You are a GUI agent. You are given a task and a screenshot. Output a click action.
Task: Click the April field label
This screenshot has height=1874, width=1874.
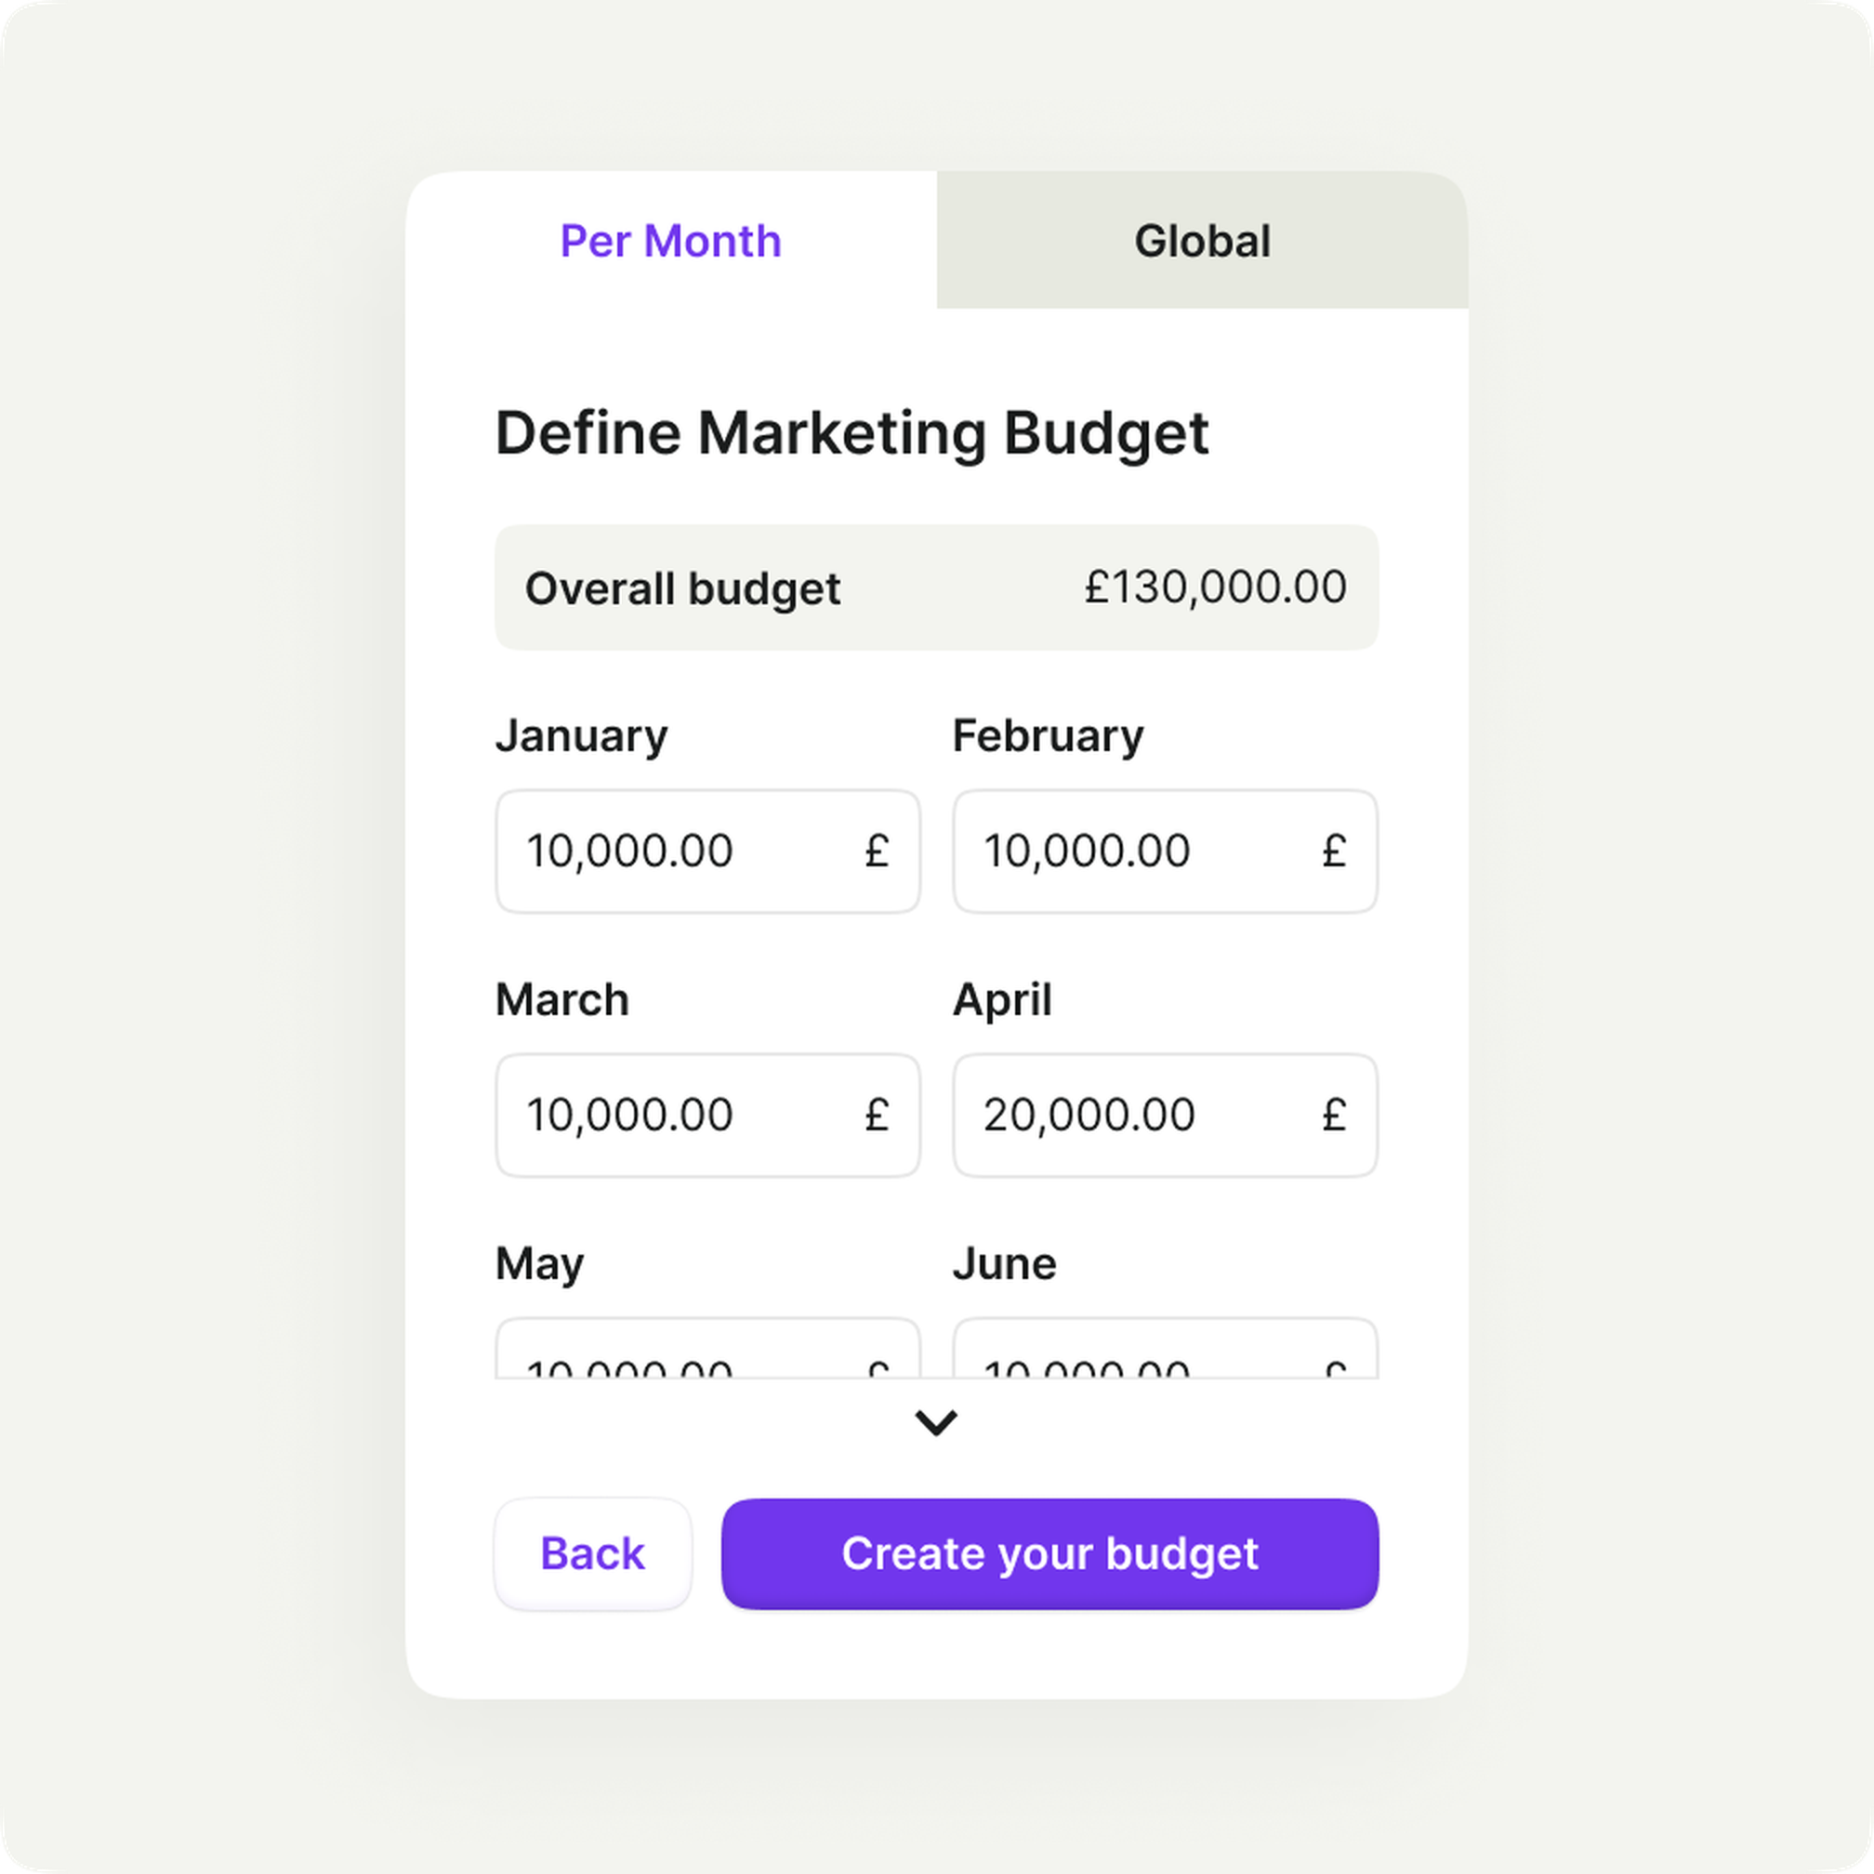tap(1002, 999)
